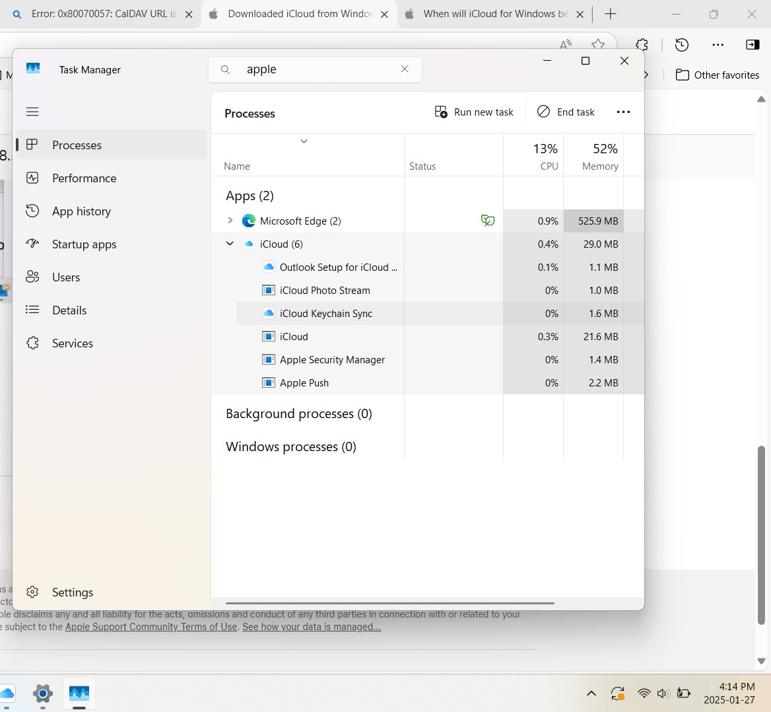The image size is (771, 712).
Task: Click the Task Manager app icon in title bar
Action: tap(33, 69)
